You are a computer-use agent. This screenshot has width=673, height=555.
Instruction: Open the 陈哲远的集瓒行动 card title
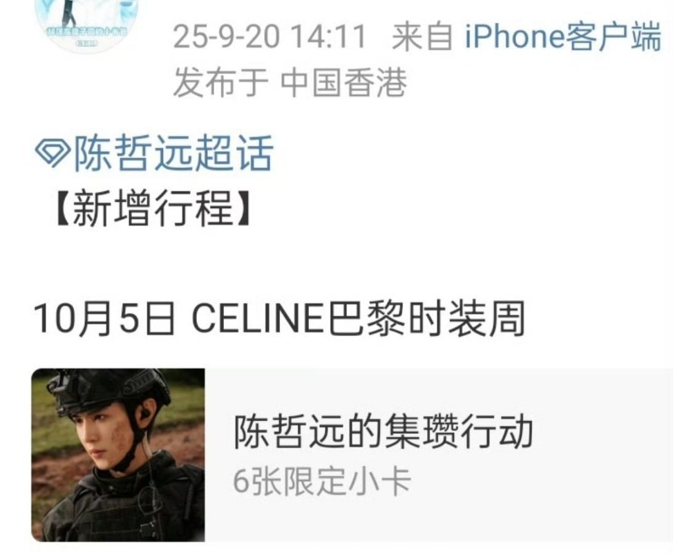[x=383, y=431]
